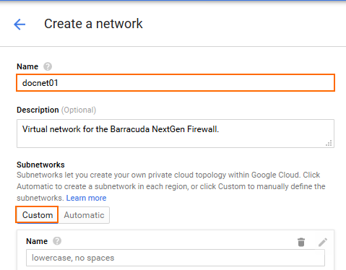Image resolution: width=346 pixels, height=270 pixels.
Task: Go back using the blue arrow
Action: click(20, 25)
